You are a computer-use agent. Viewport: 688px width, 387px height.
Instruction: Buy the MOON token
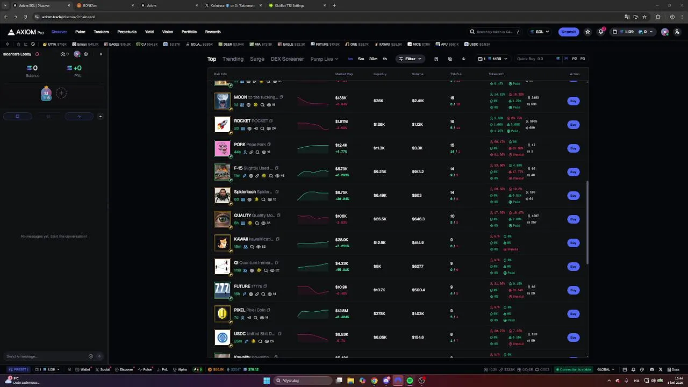point(574,101)
